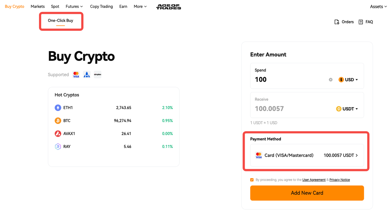Image resolution: width=390 pixels, height=216 pixels.
Task: Clear the Spend amount with the x icon
Action: [331, 80]
